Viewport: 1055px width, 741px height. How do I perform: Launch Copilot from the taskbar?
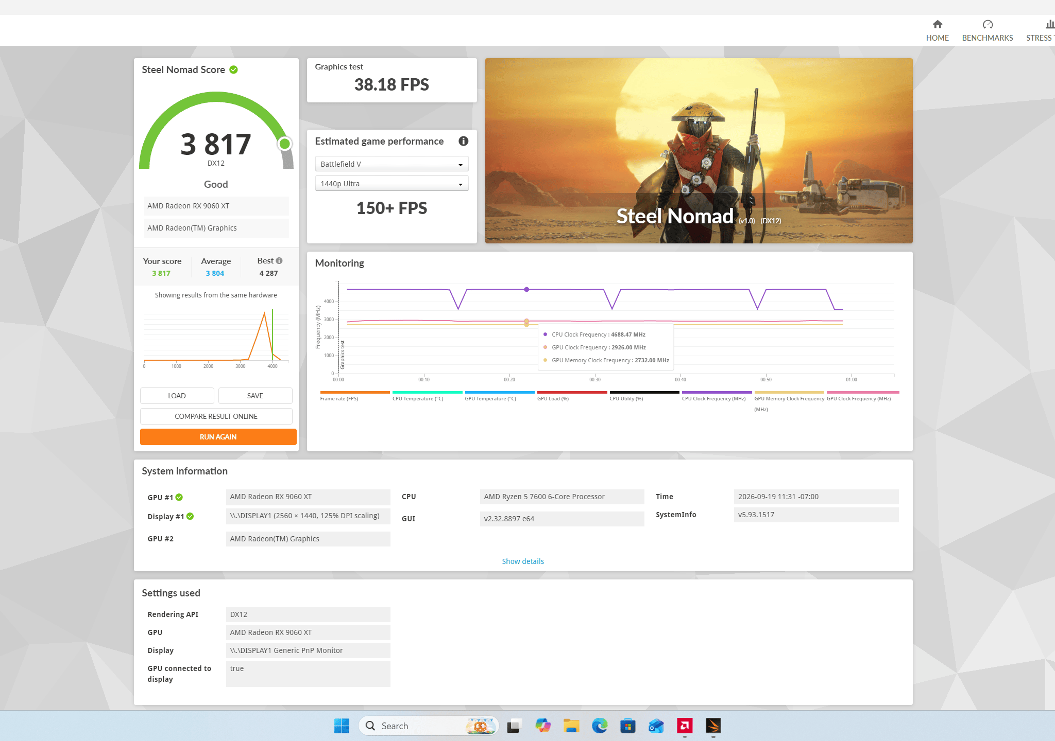point(543,726)
